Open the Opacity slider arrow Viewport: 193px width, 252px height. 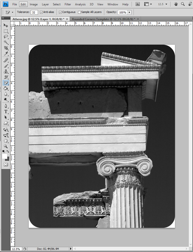pos(129,12)
